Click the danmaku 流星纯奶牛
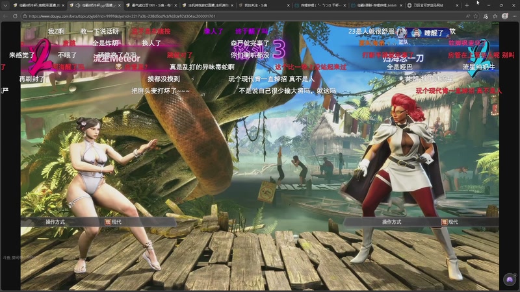The width and height of the screenshot is (520, 292). [479, 67]
